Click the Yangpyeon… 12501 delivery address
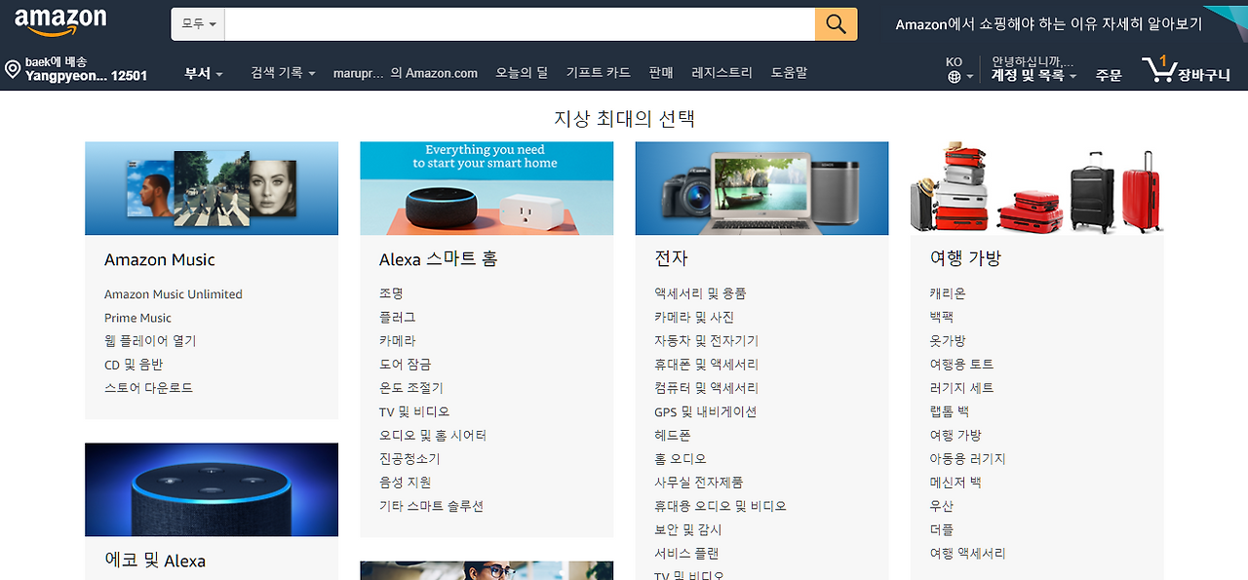1248x580 pixels. tap(86, 76)
